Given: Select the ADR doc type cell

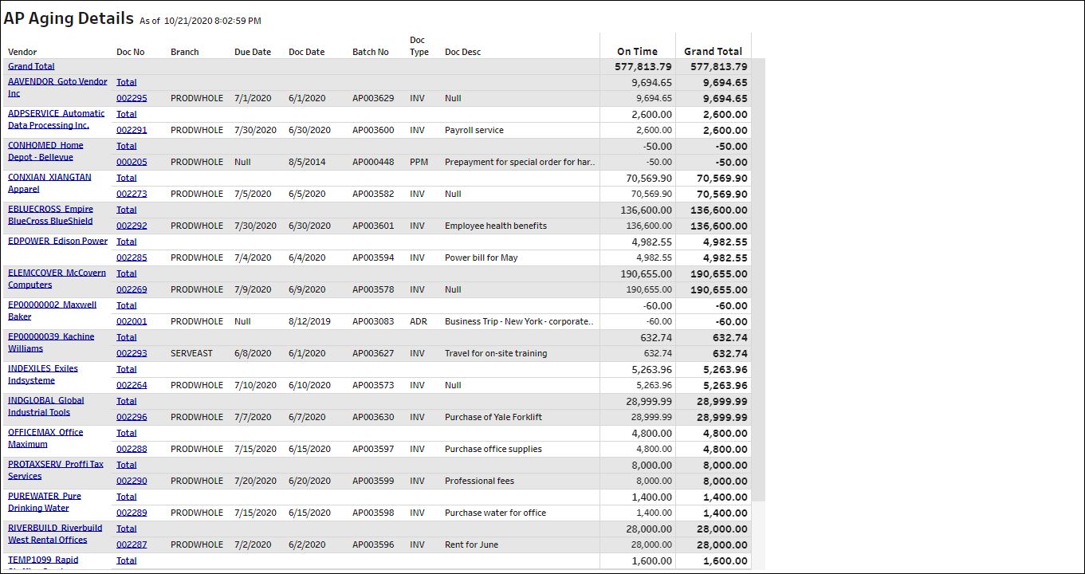Looking at the screenshot, I should 419,321.
